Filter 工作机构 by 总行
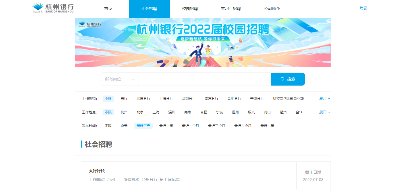Viewport: 401px width, 191px height. (124, 99)
